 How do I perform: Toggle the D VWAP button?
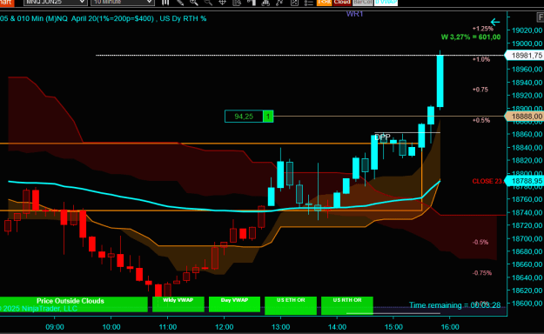(386, 2)
